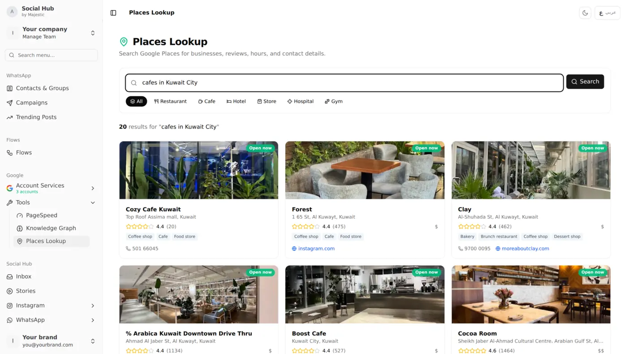This screenshot has height=354, width=627.
Task: Switch language to Arabic
Action: click(607, 13)
